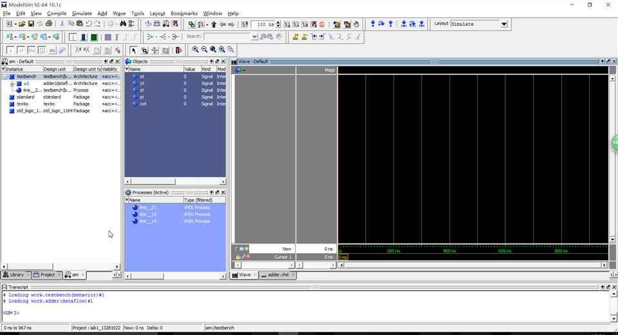Image resolution: width=618 pixels, height=335 pixels.
Task: Click the Step Out blue up arrow icon
Action: [390, 24]
